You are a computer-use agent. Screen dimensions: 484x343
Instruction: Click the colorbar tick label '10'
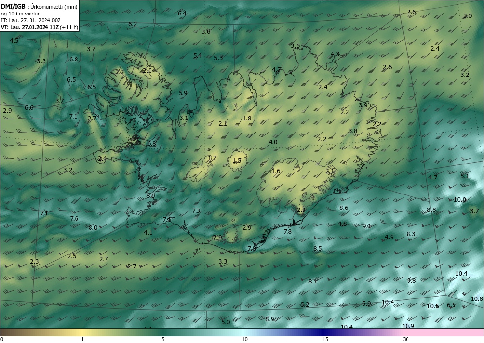point(244,340)
